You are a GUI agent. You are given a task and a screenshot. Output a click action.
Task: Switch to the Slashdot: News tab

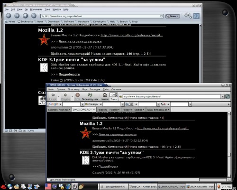click(x=59, y=110)
